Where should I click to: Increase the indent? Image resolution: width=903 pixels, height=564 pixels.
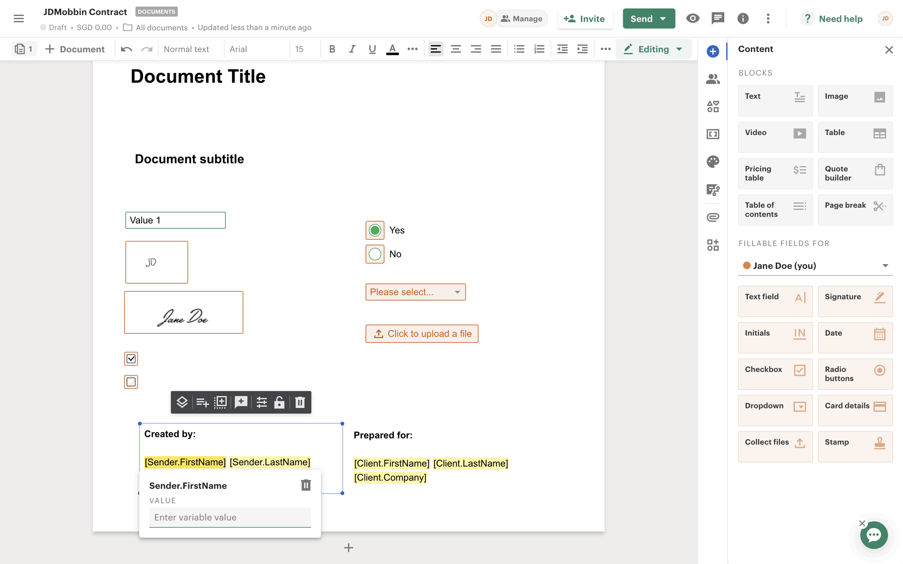click(x=582, y=49)
